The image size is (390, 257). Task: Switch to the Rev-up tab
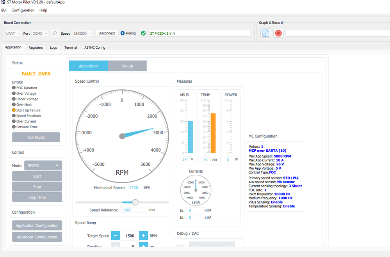pos(127,66)
